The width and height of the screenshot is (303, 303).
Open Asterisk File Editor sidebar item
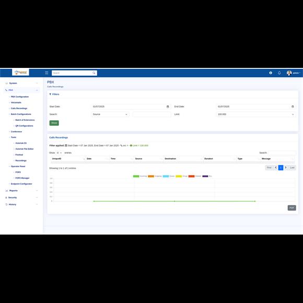point(25,149)
